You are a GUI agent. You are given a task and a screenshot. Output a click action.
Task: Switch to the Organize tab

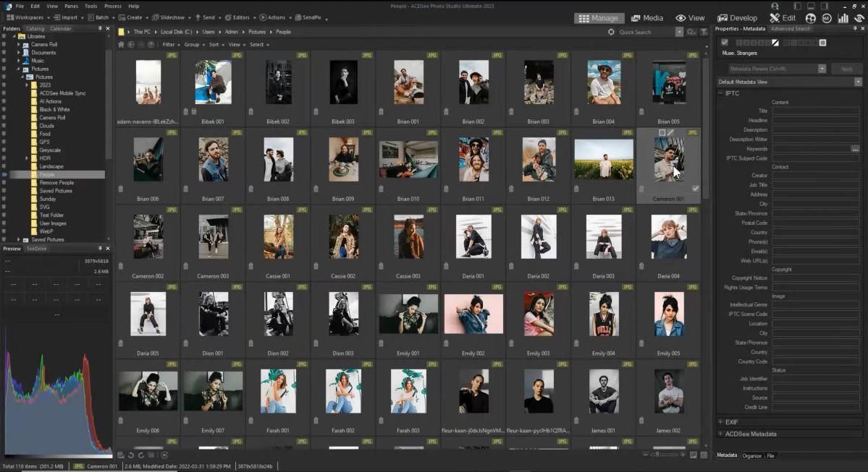coord(751,456)
